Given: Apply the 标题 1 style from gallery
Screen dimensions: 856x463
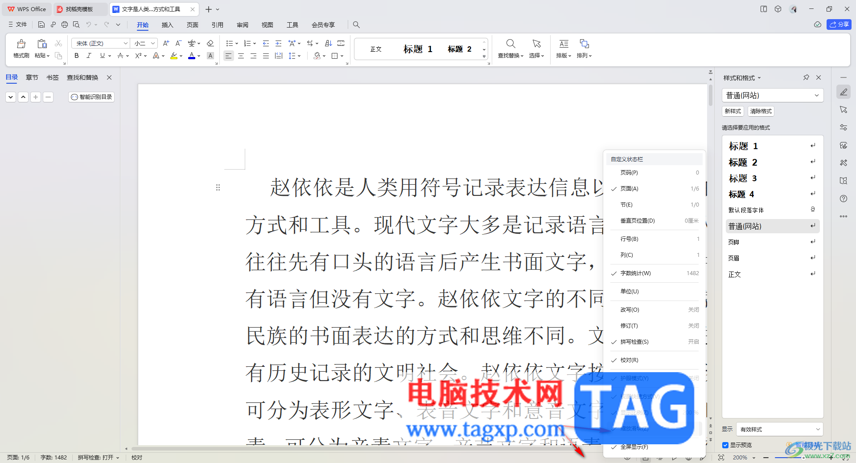Looking at the screenshot, I should coord(418,49).
